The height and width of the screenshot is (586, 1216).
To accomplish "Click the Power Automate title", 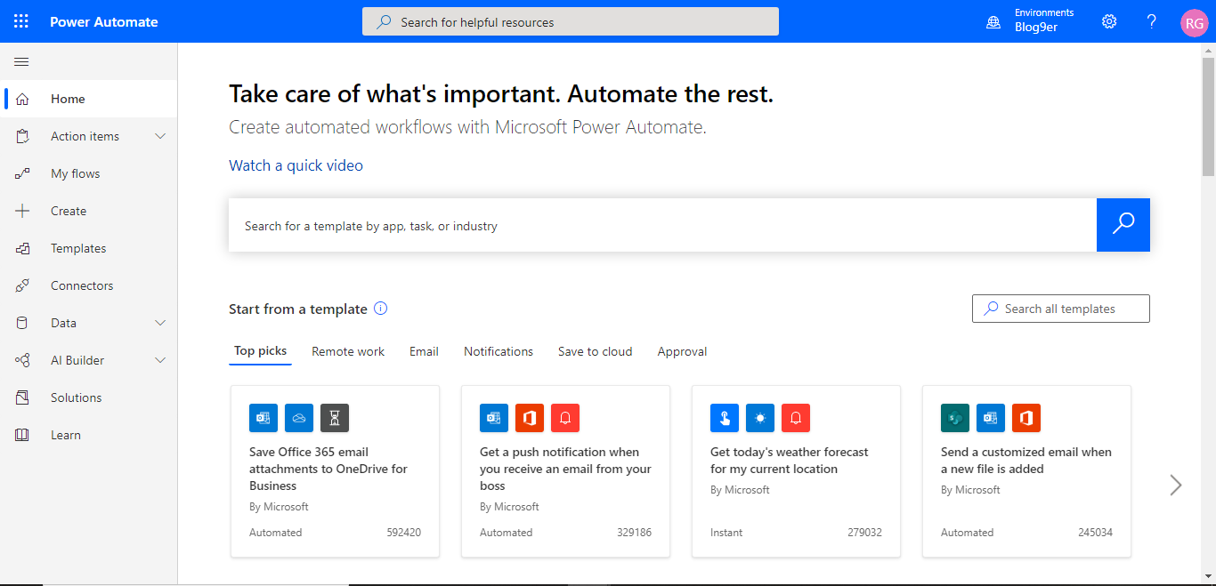I will pos(104,21).
